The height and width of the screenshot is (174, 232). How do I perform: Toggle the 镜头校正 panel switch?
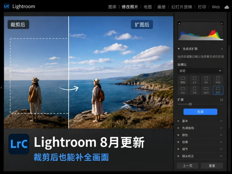pos(221,156)
